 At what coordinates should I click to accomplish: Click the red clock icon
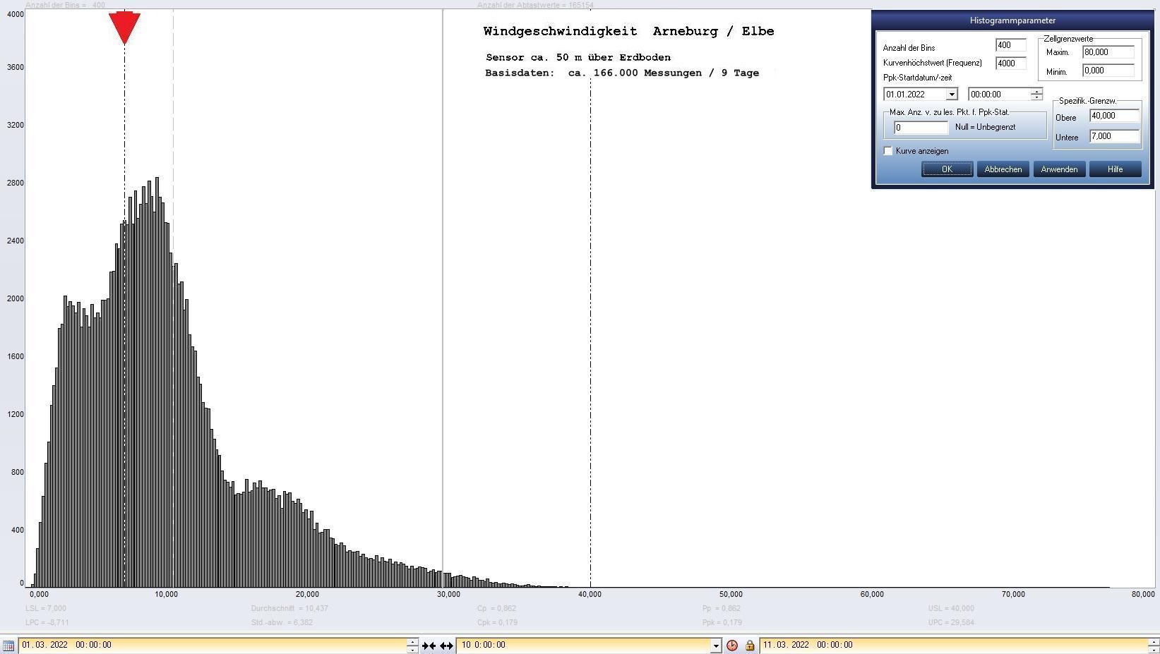click(732, 646)
